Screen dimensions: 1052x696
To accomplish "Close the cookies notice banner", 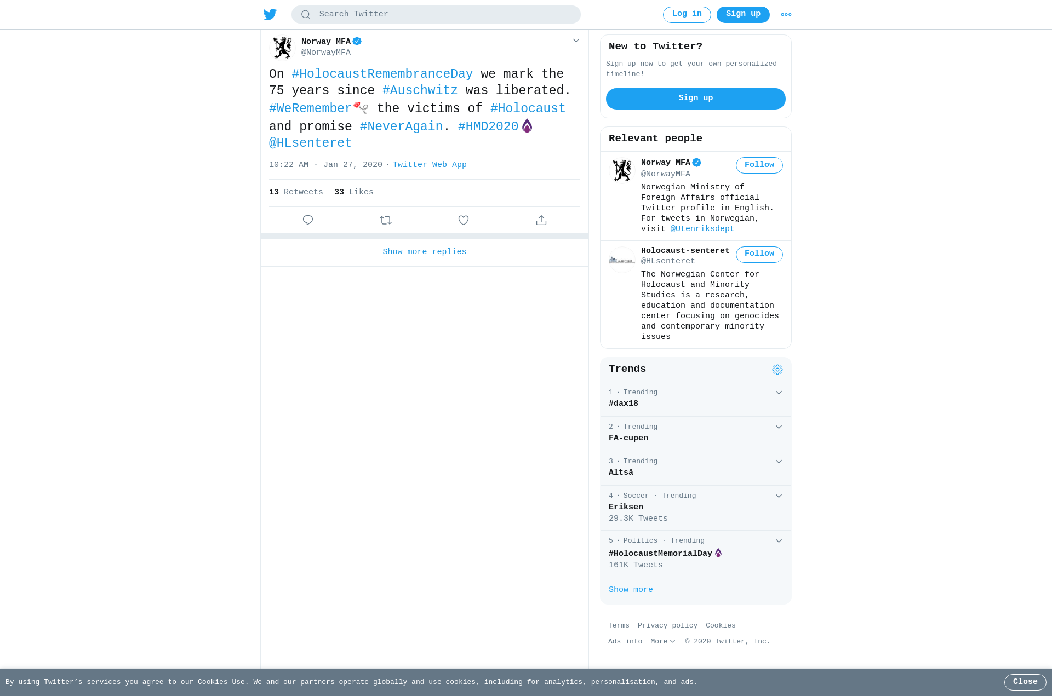I will (x=1025, y=682).
